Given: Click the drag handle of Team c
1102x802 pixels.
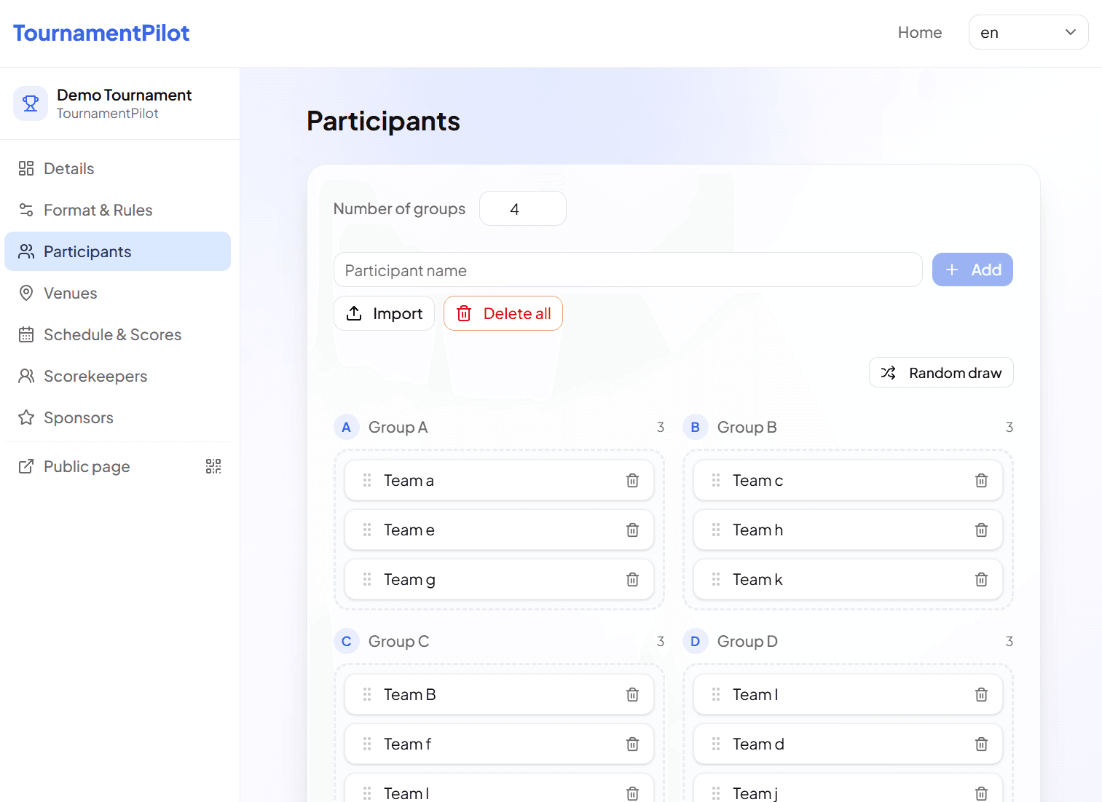Looking at the screenshot, I should click(716, 481).
